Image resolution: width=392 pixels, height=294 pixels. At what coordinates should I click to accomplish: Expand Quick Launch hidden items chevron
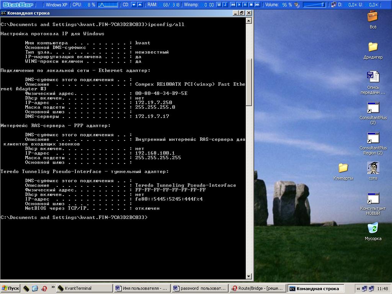click(53, 287)
